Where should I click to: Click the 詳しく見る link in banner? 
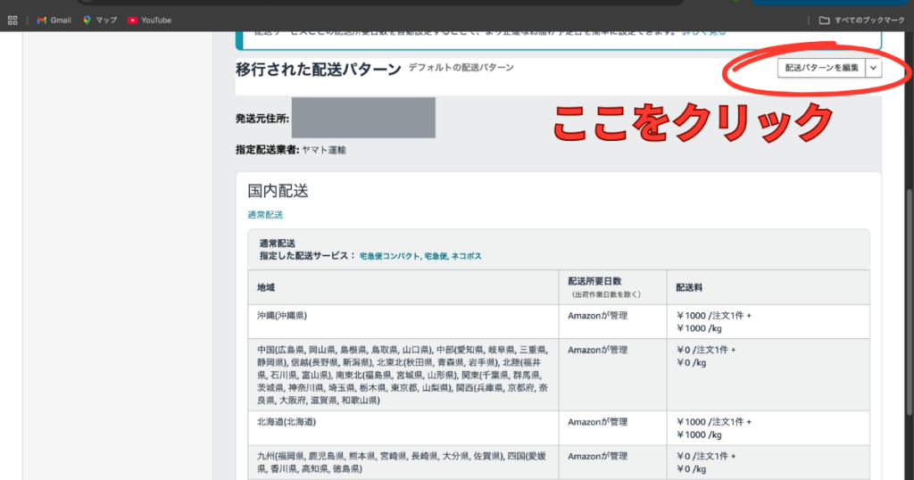pos(703,32)
